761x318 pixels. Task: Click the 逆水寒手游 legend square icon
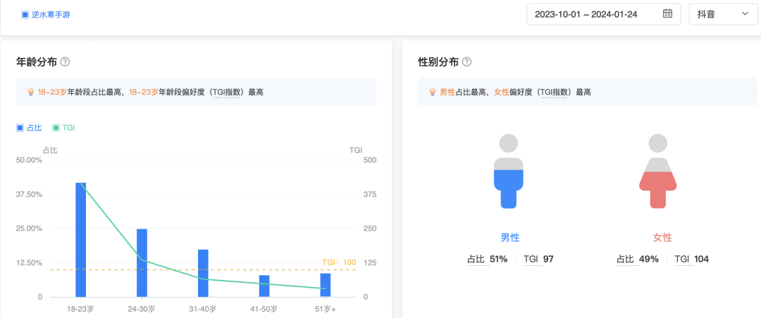[25, 15]
